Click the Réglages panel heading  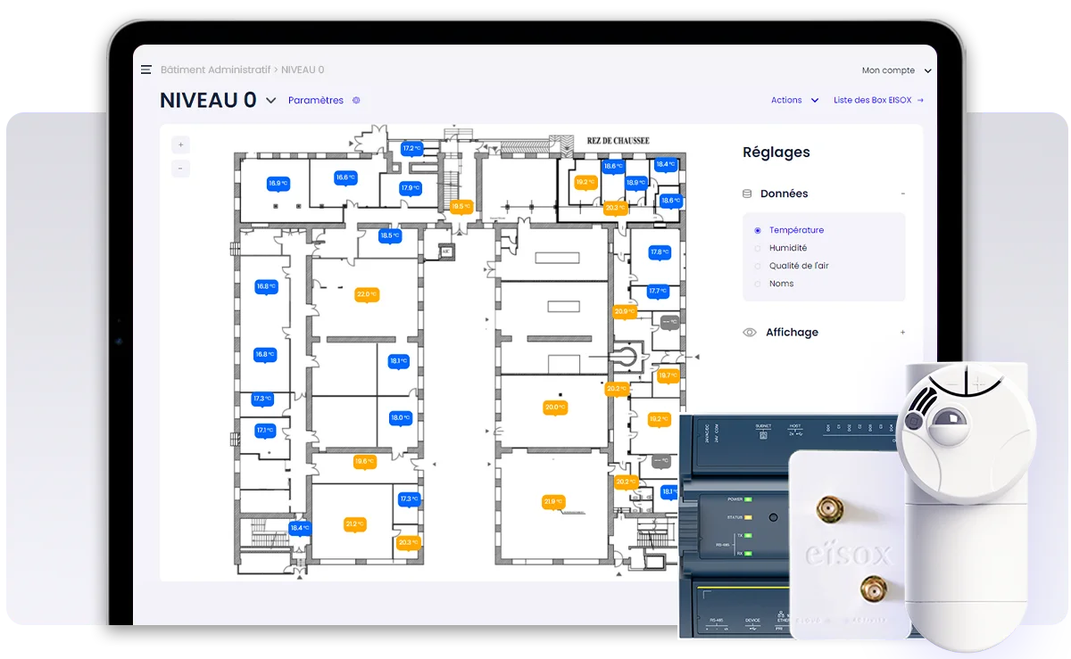[776, 152]
